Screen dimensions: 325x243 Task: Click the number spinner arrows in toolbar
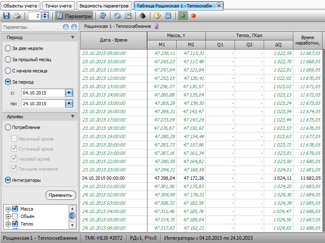coord(45,16)
